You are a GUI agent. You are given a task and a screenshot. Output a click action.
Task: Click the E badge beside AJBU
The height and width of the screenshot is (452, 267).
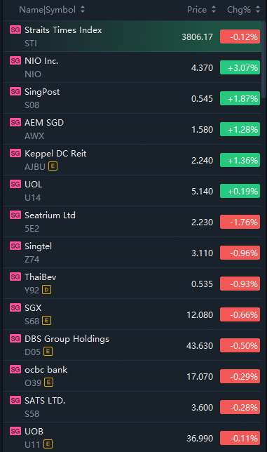[x=53, y=166]
